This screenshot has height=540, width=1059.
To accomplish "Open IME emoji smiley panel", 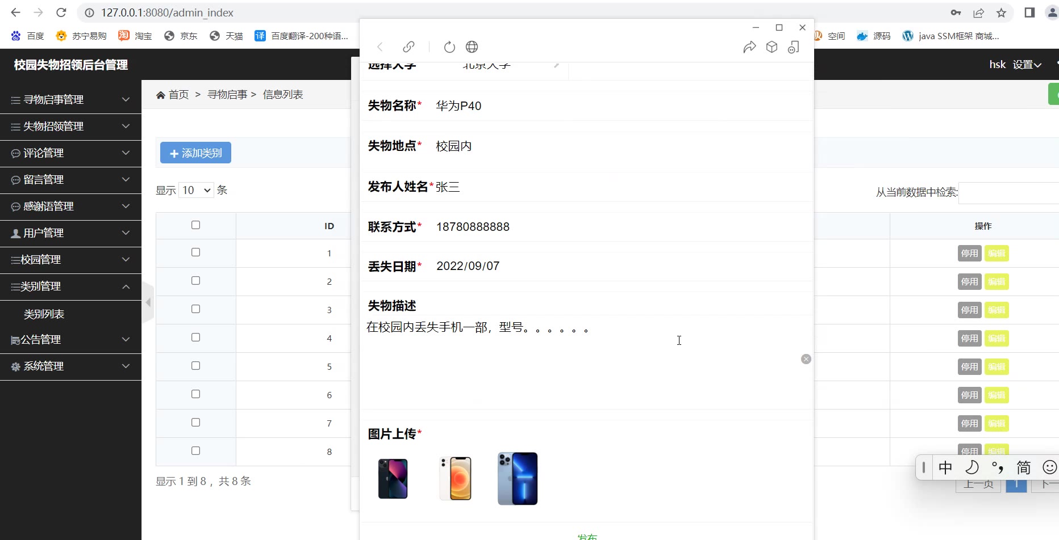I will (x=1050, y=467).
